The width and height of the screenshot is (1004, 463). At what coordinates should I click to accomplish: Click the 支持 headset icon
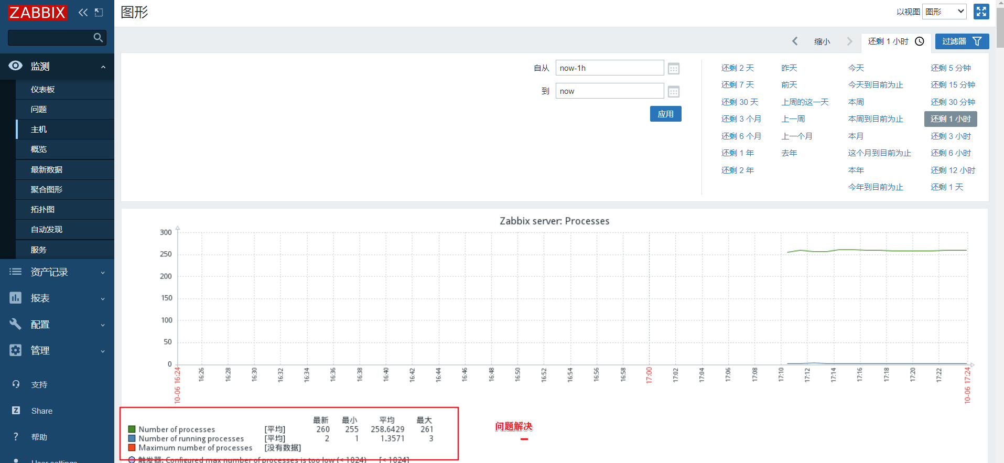click(16, 384)
